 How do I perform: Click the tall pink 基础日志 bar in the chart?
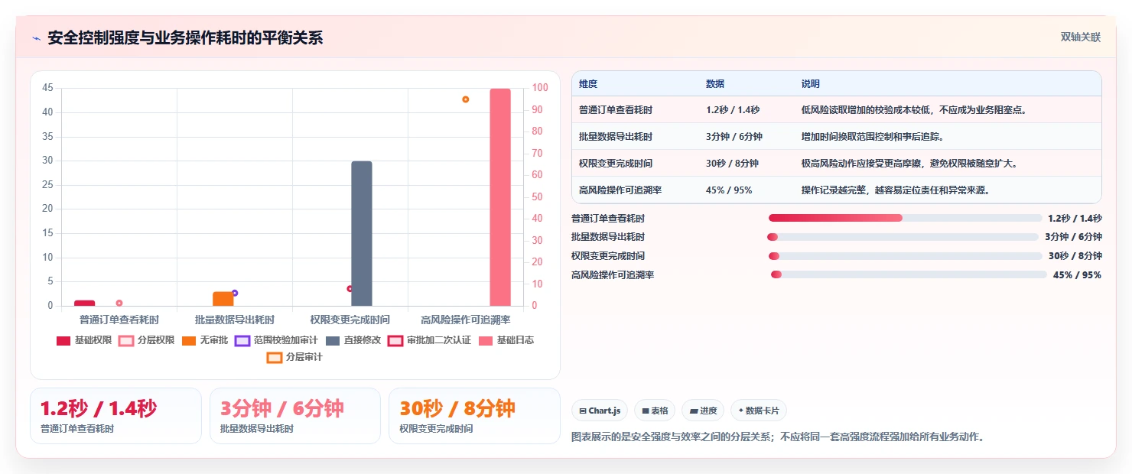tap(500, 197)
